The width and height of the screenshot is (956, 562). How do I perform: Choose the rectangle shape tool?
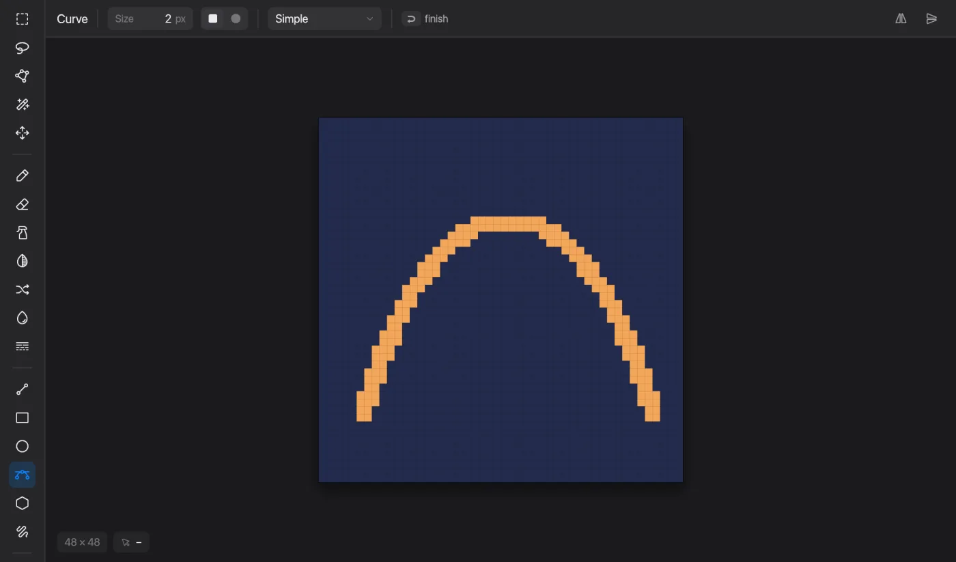coord(22,418)
